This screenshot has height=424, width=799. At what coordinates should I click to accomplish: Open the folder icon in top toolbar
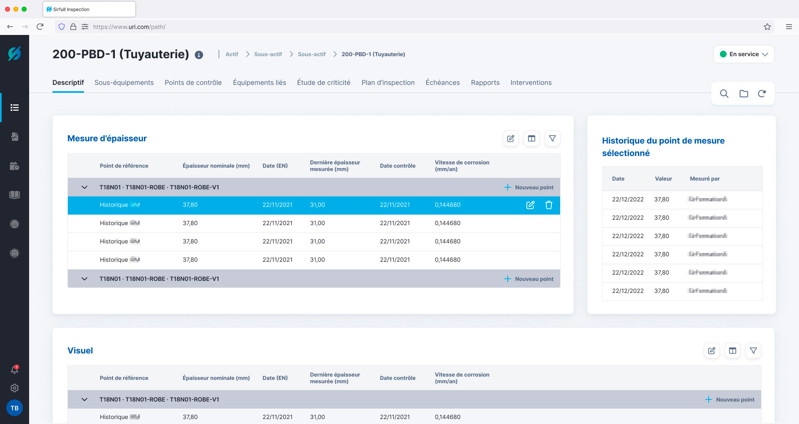(x=744, y=94)
